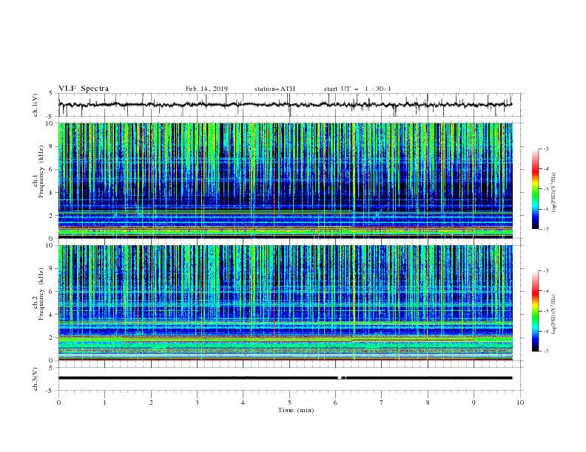Click the ch.2 frequency tick "2"
Viewport: 586px width, 452px height.
tap(52, 338)
